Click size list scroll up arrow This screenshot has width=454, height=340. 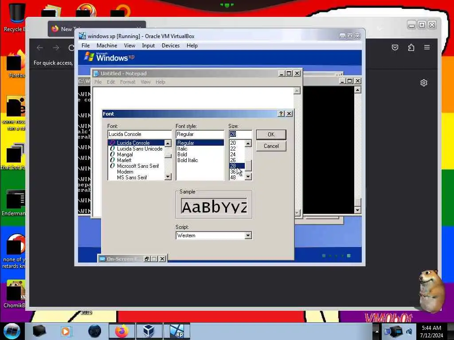coord(248,143)
